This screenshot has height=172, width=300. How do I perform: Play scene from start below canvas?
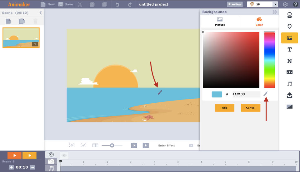(134, 145)
